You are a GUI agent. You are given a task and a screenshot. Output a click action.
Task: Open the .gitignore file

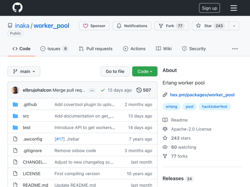point(32,151)
